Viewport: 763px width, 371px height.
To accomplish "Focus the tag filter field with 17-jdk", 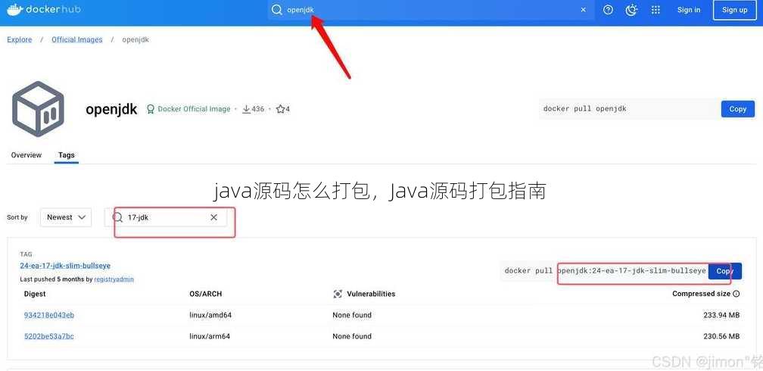I will click(166, 217).
